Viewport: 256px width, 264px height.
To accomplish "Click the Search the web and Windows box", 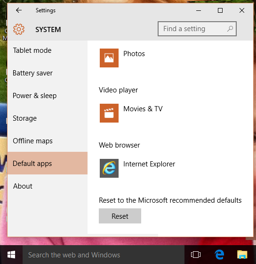I will pyautogui.click(x=104, y=255).
